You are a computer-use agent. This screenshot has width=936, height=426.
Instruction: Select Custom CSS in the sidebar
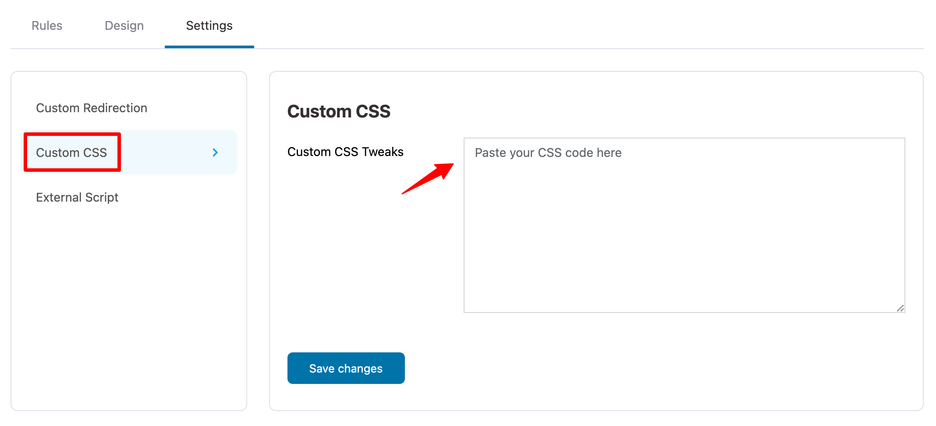point(71,153)
